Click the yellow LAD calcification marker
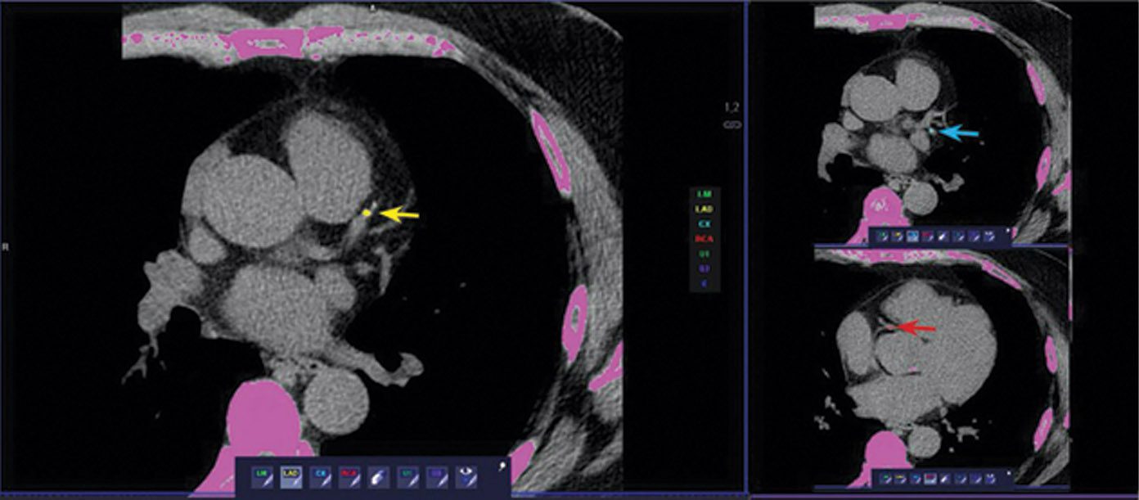Screen dimensions: 1139x500 (x=367, y=214)
